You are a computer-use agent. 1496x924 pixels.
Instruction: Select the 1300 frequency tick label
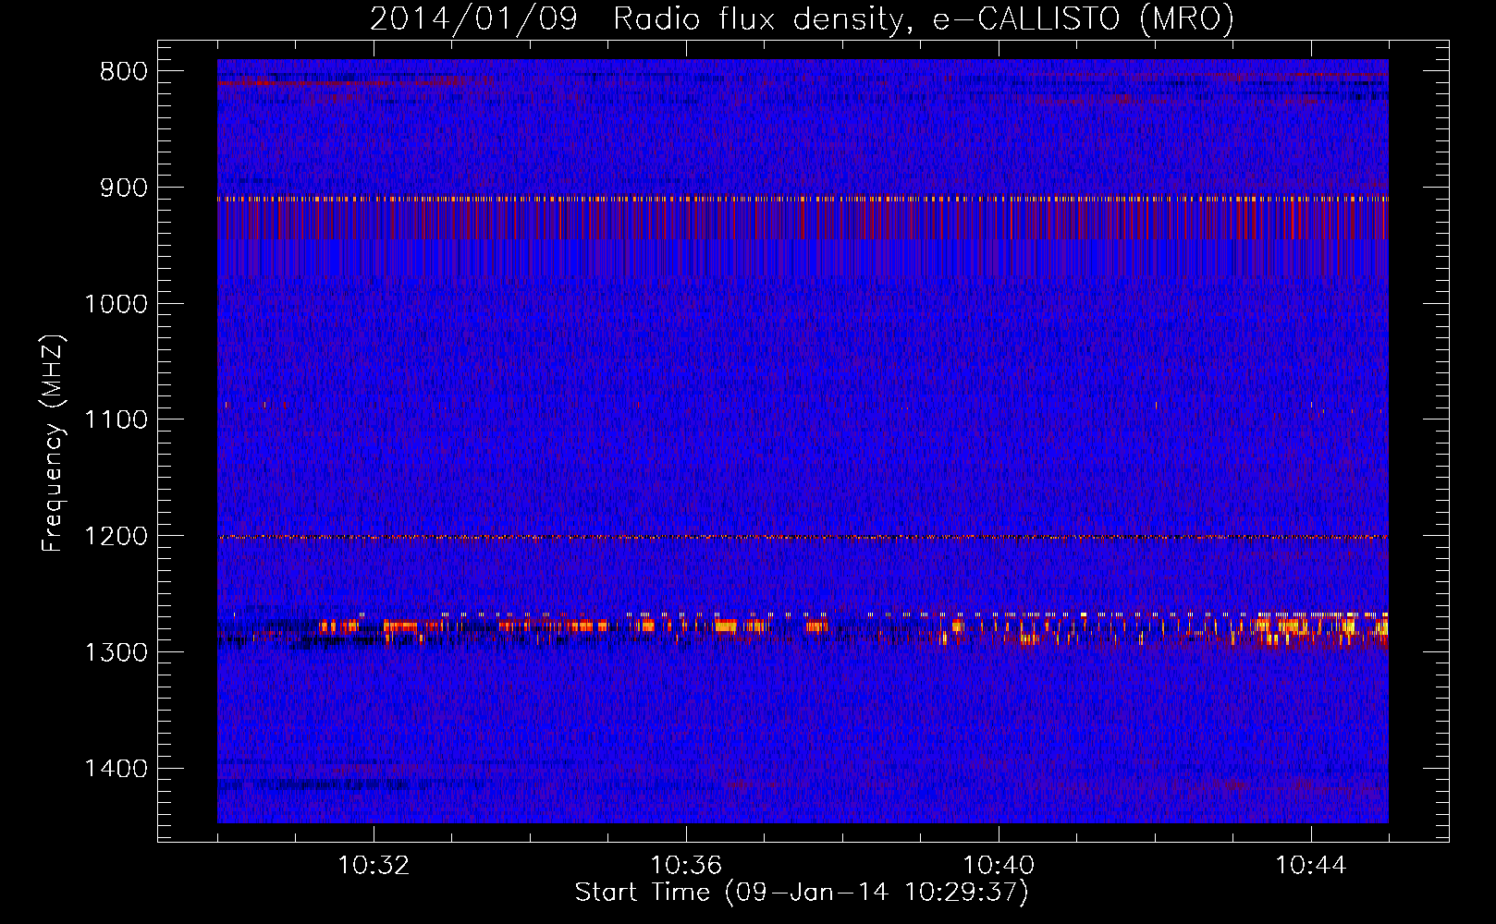coord(116,652)
